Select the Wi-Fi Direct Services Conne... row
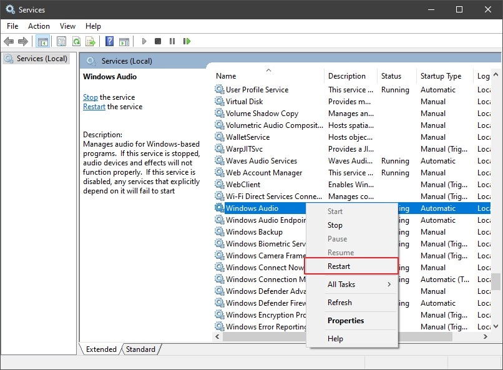 coord(352,196)
